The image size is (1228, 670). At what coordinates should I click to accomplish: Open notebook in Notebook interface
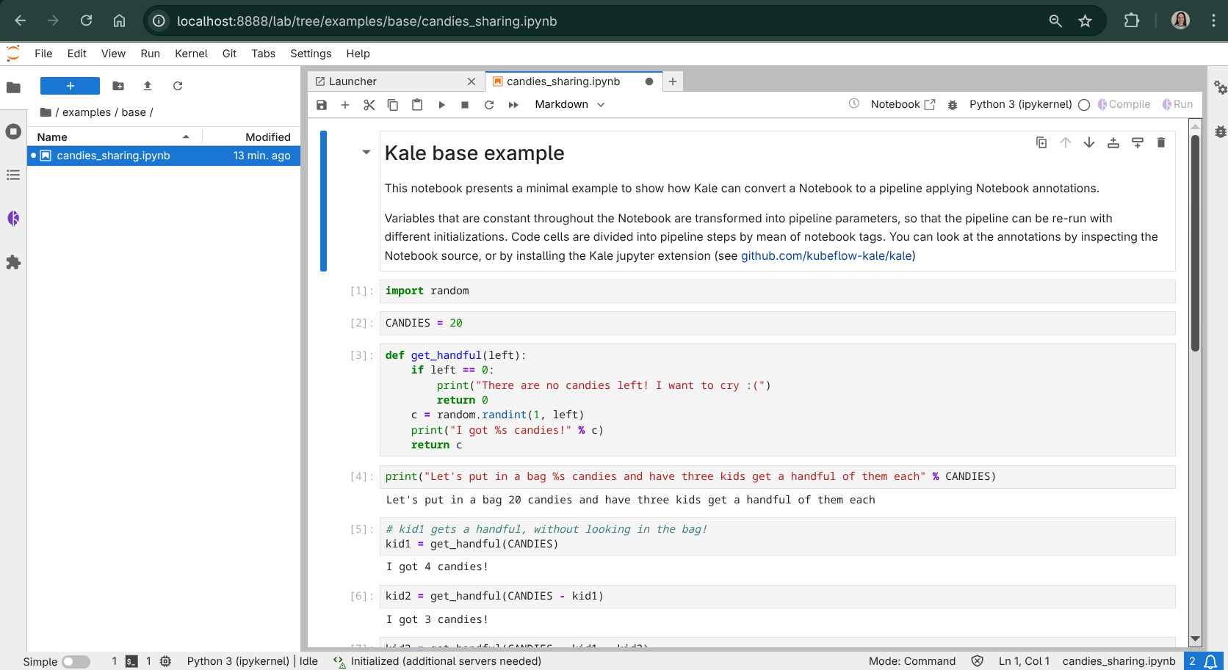(903, 104)
